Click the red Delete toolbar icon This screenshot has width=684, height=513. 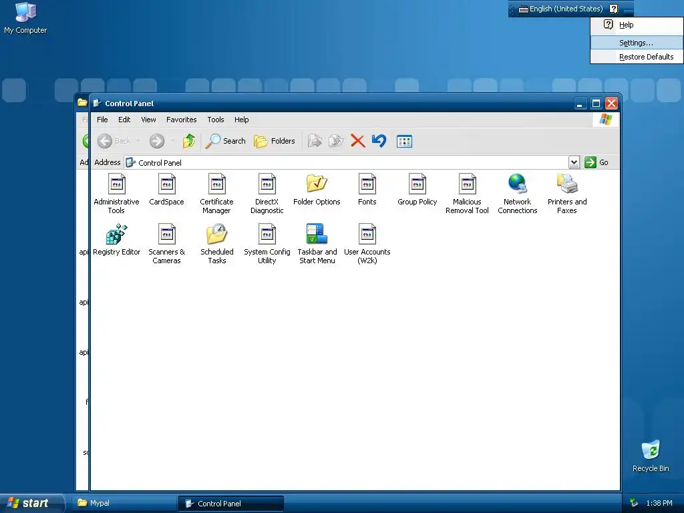coord(358,141)
